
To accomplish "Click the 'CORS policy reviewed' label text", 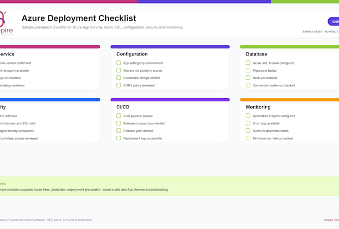I will pos(139,85).
